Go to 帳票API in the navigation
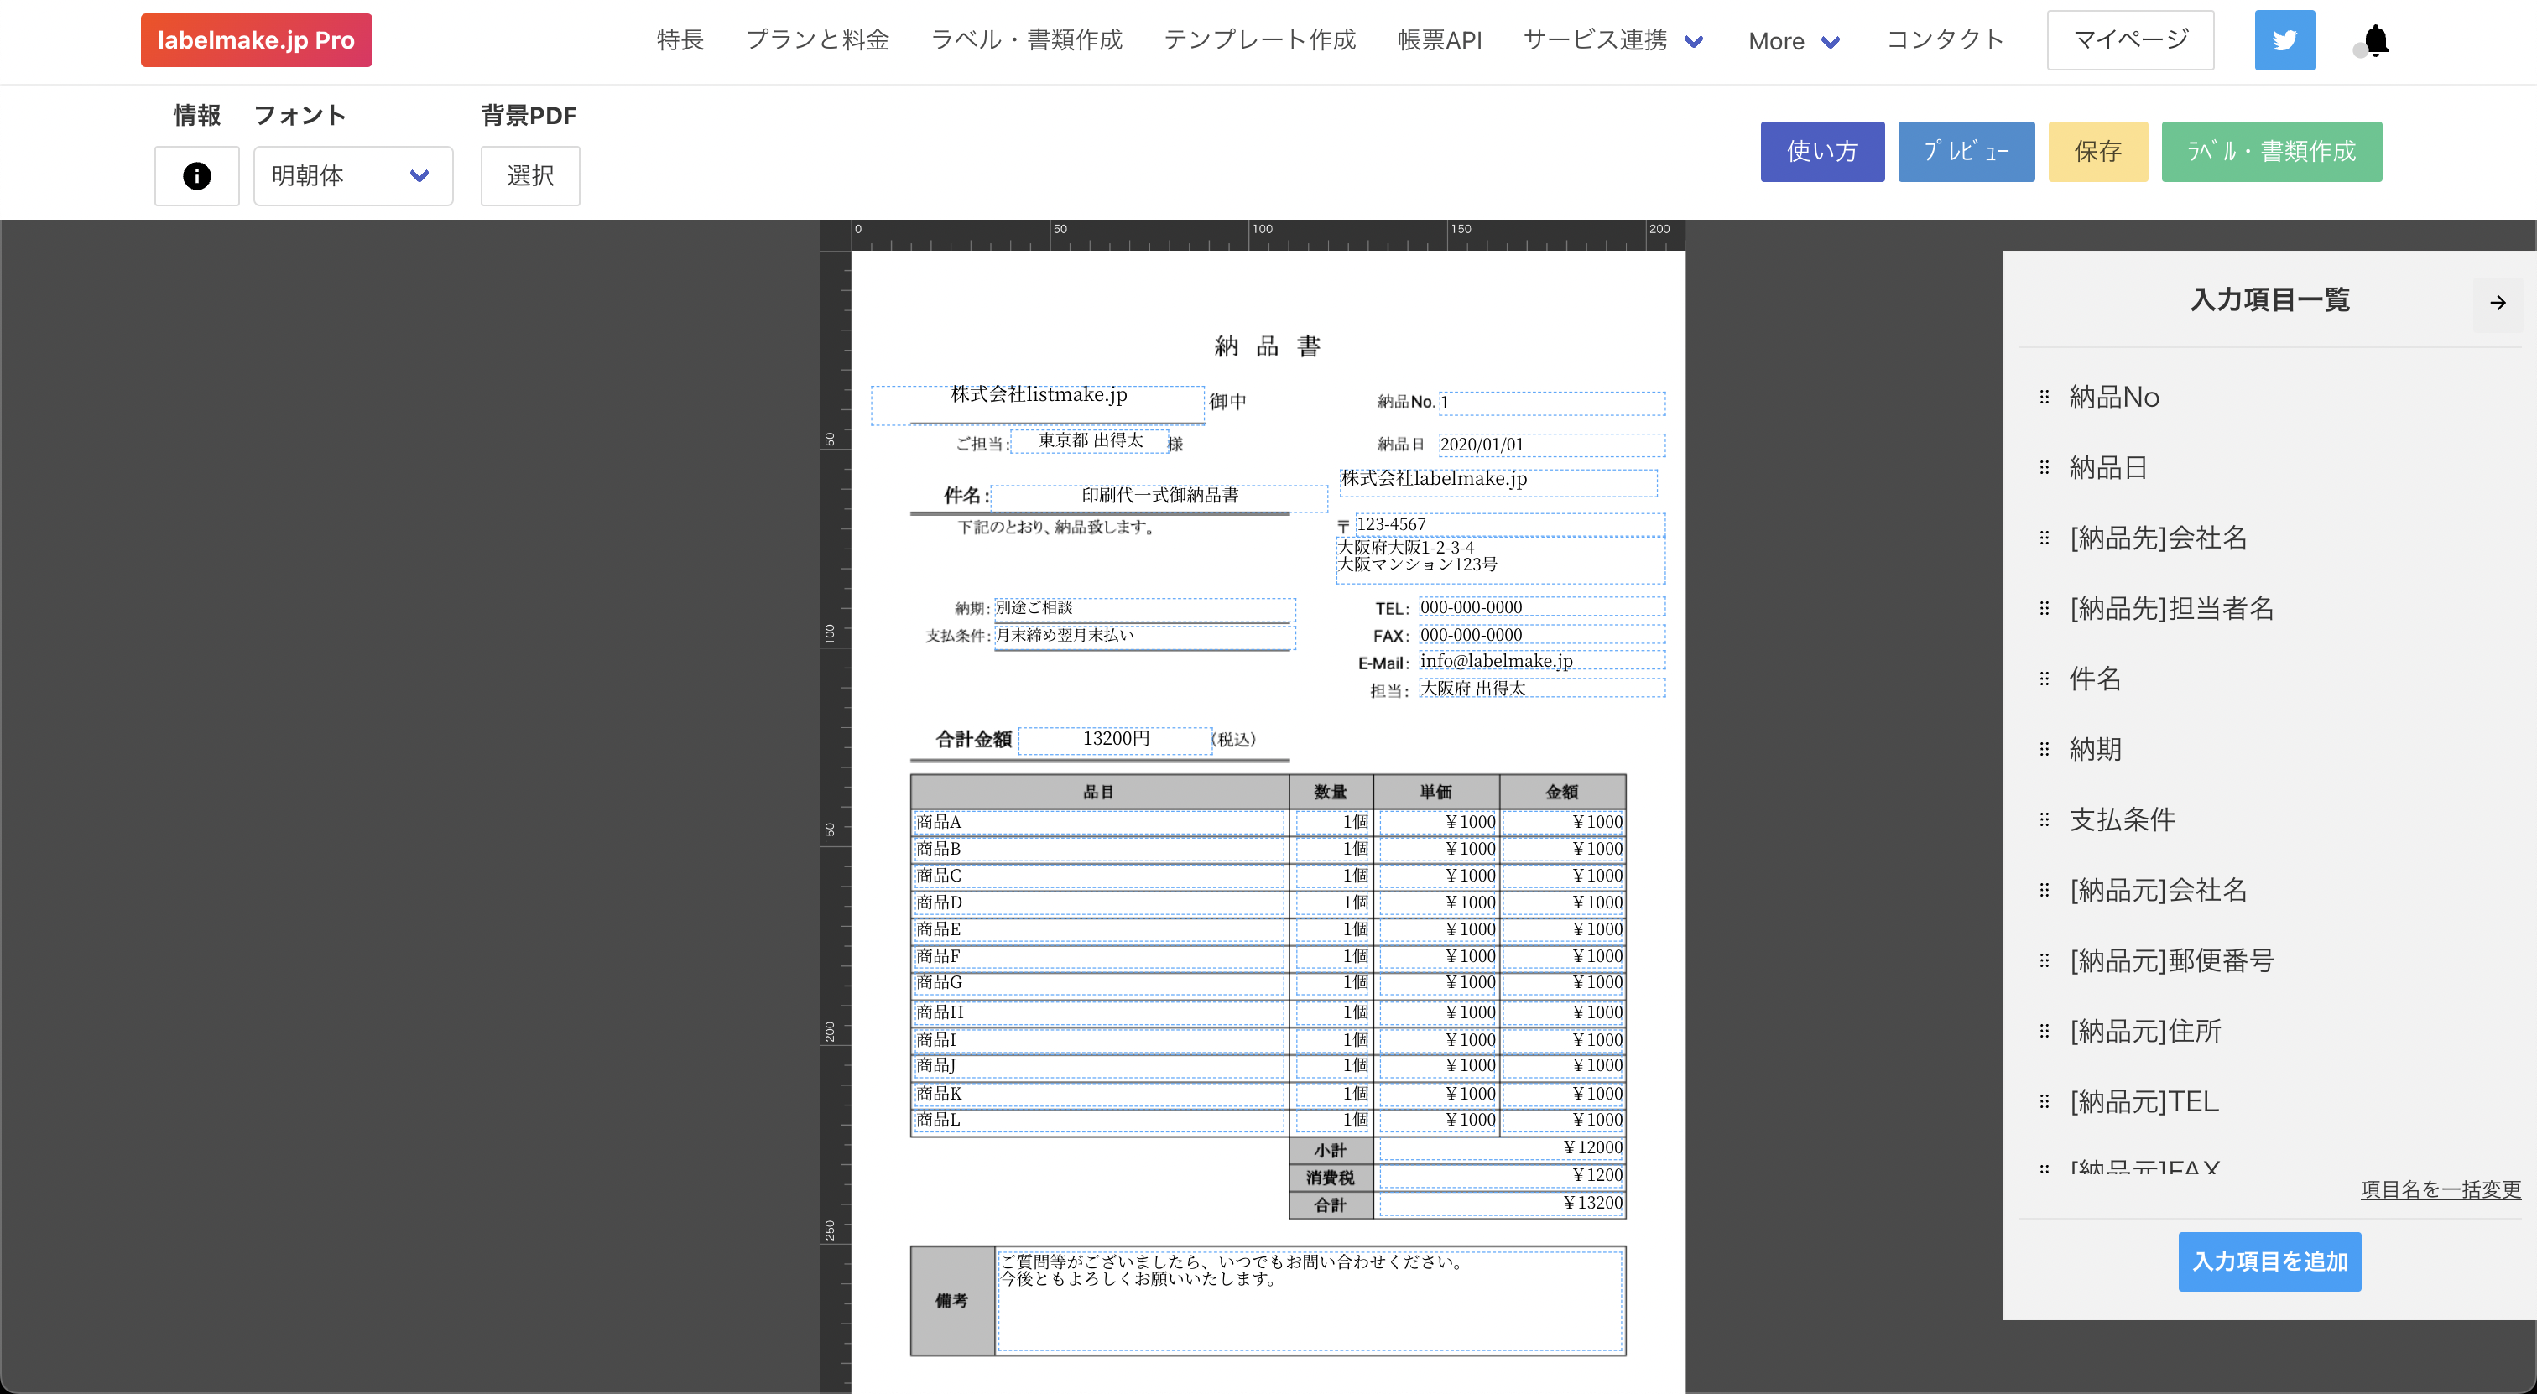 click(x=1439, y=40)
